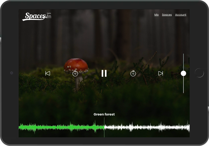Skip to the previous track

pyautogui.click(x=48, y=73)
